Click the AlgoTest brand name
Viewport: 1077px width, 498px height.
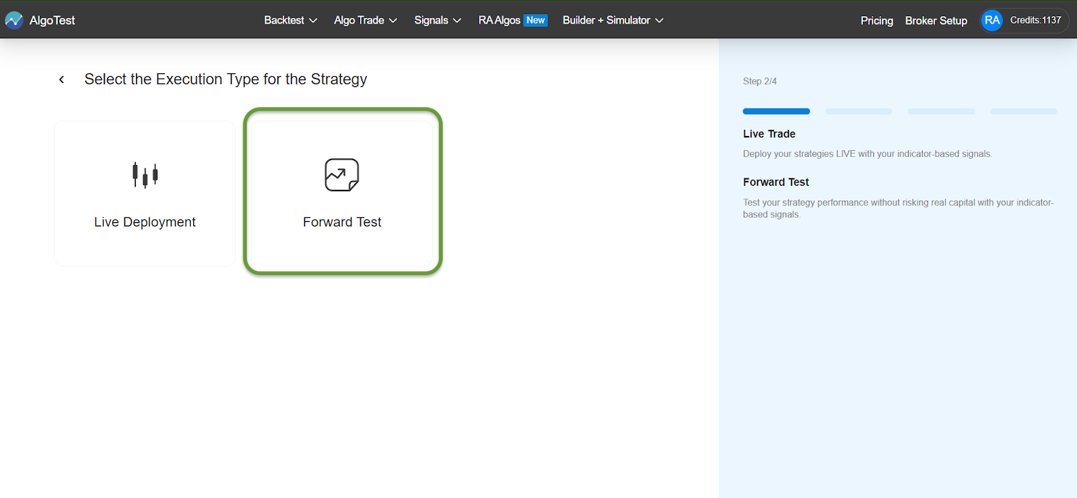(52, 21)
